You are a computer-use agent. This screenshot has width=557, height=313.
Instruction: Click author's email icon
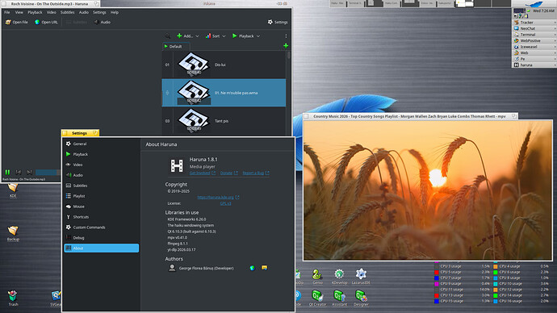pyautogui.click(x=264, y=268)
